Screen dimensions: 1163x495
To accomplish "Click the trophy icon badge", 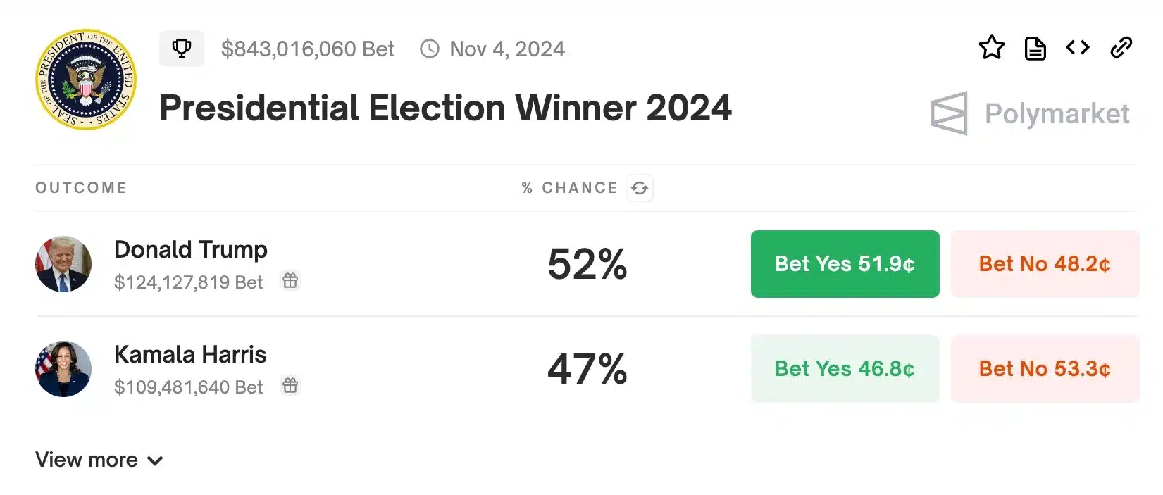I will [182, 49].
